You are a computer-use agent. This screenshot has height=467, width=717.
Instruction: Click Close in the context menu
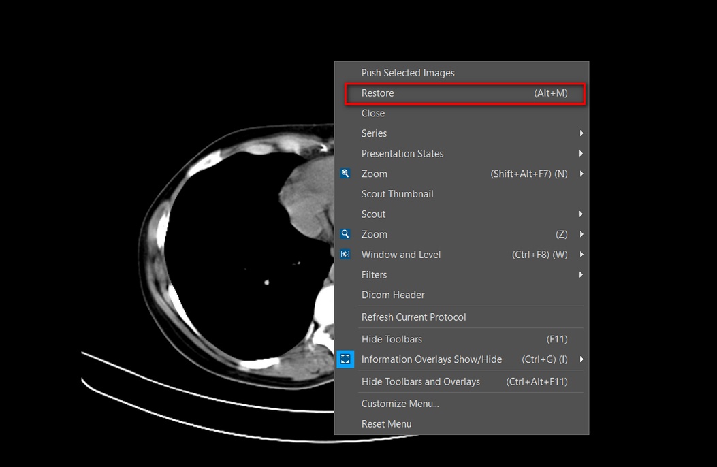pos(373,114)
